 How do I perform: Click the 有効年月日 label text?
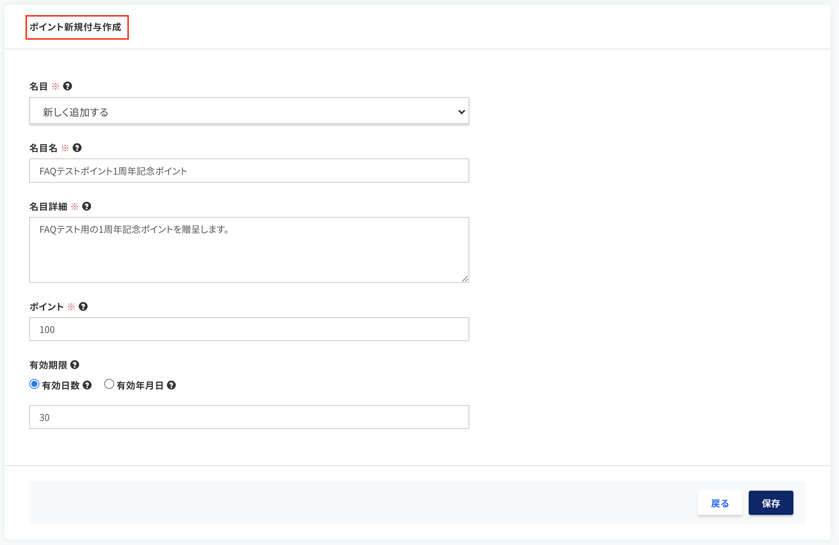140,385
